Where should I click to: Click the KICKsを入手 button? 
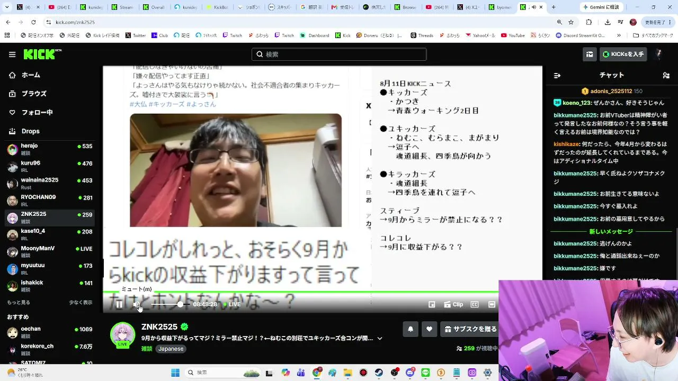(624, 55)
